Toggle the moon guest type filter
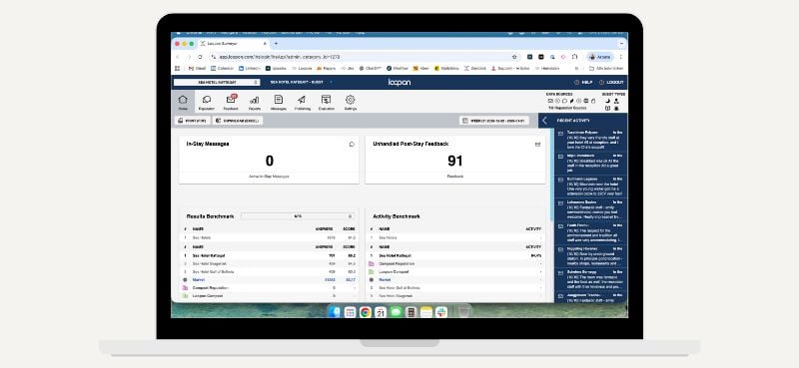The width and height of the screenshot is (799, 368). [x=607, y=101]
